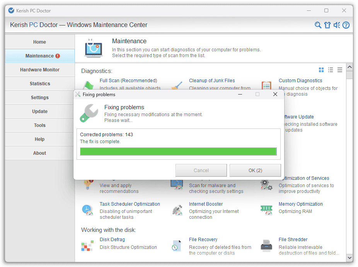Click the "Diagnostics:" heading

coord(97,71)
